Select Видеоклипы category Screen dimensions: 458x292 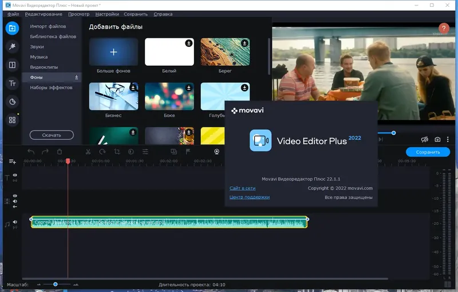[44, 67]
